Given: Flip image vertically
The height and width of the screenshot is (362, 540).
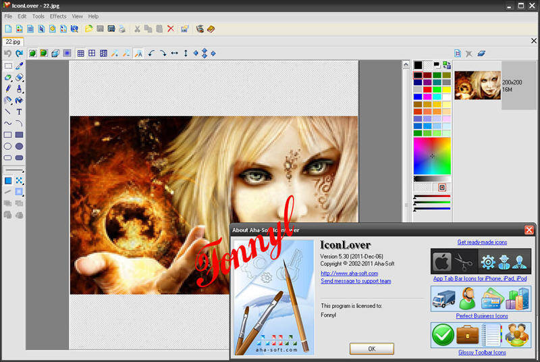Looking at the screenshot, I should 186,53.
